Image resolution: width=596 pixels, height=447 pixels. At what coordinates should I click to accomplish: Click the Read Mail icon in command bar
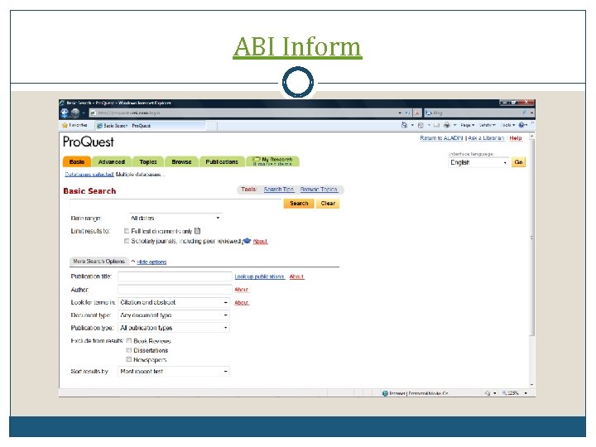(436, 125)
